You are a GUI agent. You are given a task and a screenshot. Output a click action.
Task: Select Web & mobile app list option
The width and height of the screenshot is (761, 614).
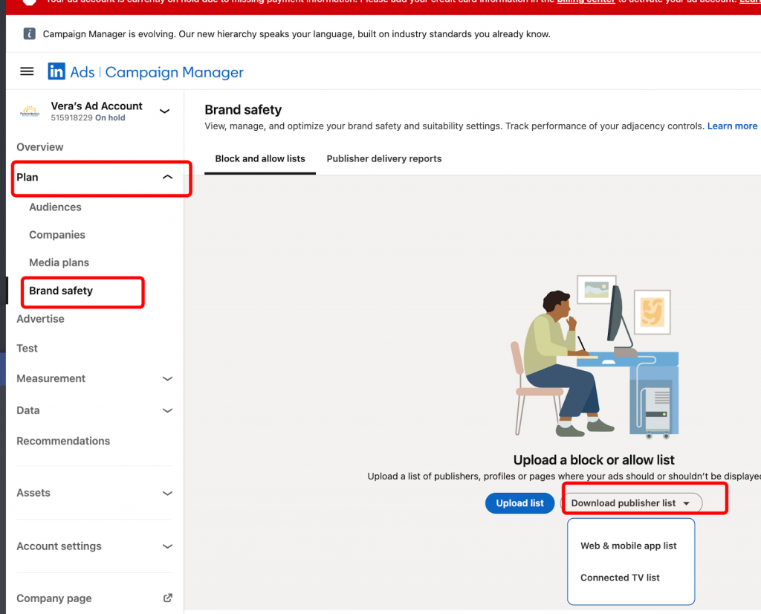(x=628, y=546)
